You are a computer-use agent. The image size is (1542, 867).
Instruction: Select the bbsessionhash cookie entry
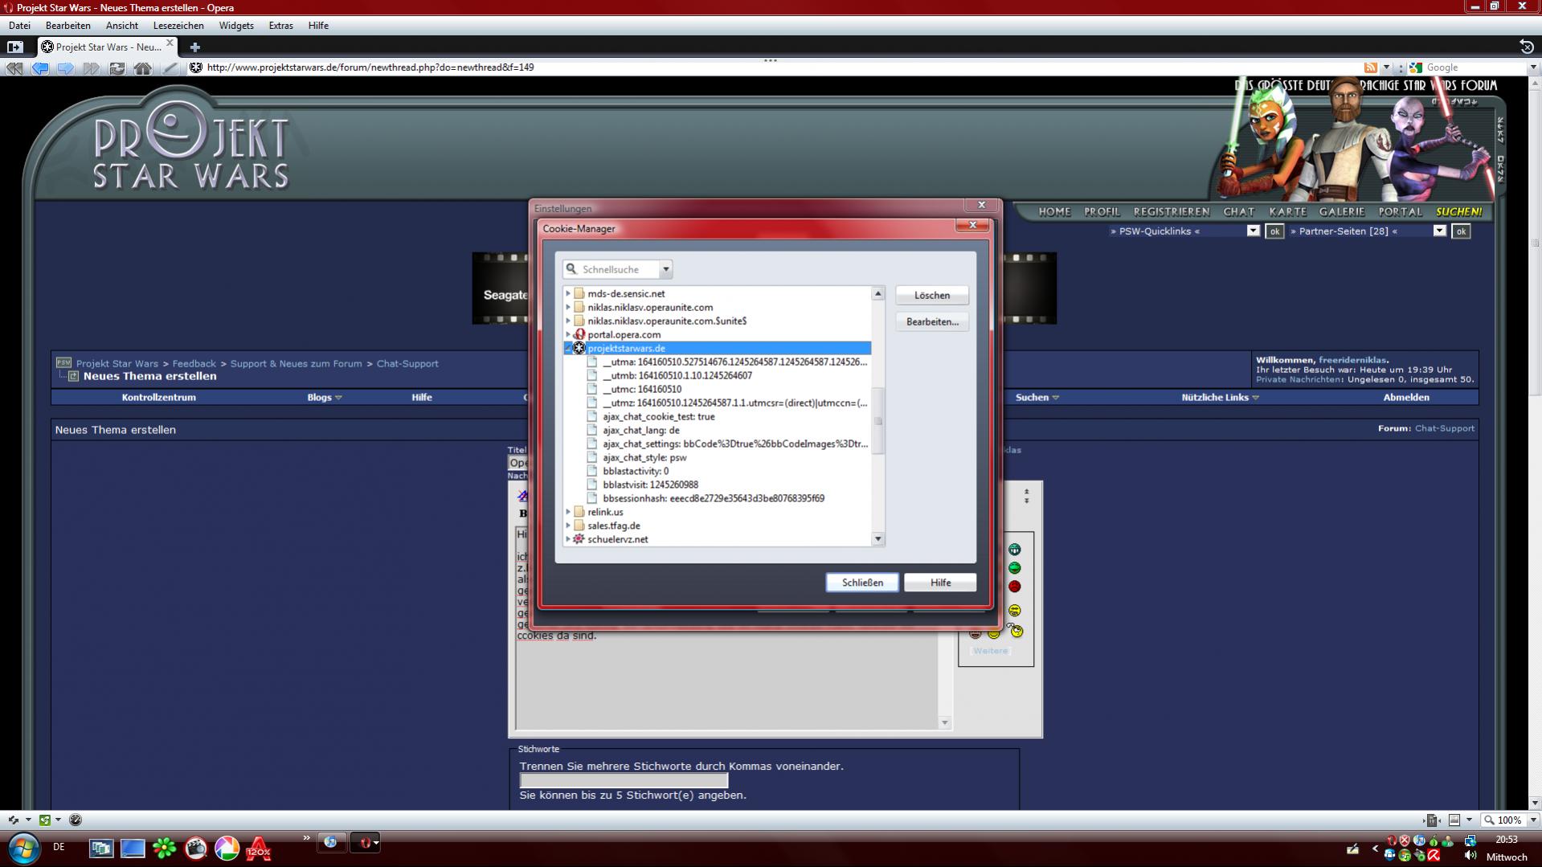[x=714, y=499]
